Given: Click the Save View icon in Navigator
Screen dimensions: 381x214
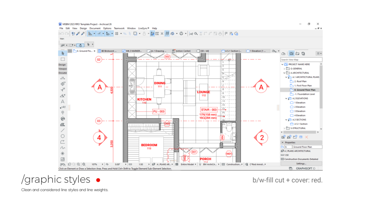Looking at the screenshot, I should click(x=283, y=137).
